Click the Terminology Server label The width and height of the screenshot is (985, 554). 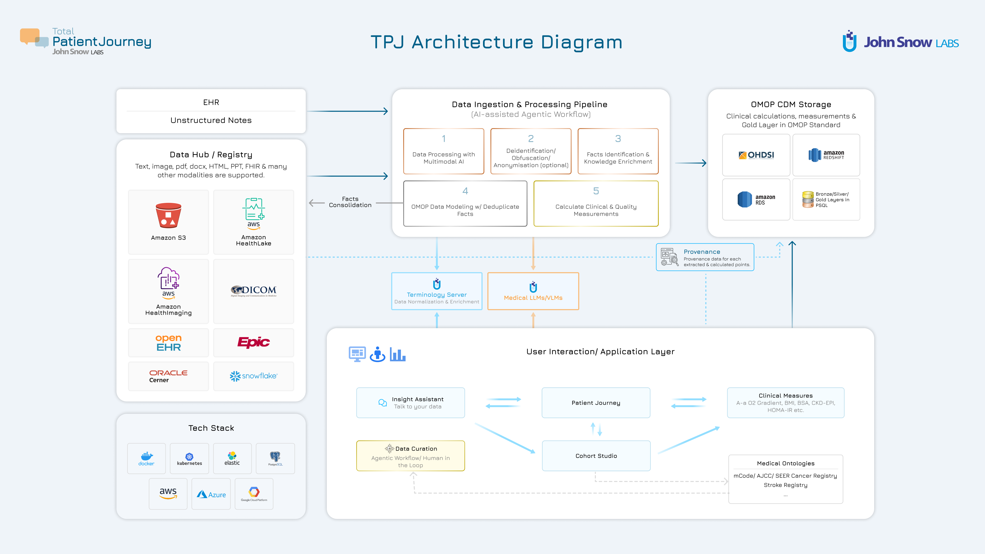(x=437, y=294)
